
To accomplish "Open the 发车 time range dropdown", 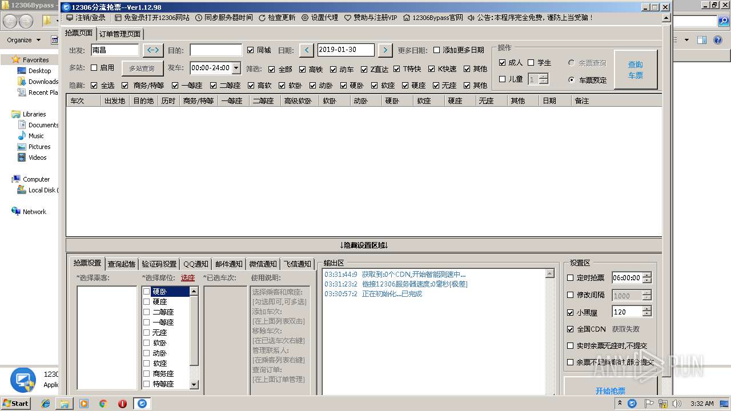I will 236,68.
